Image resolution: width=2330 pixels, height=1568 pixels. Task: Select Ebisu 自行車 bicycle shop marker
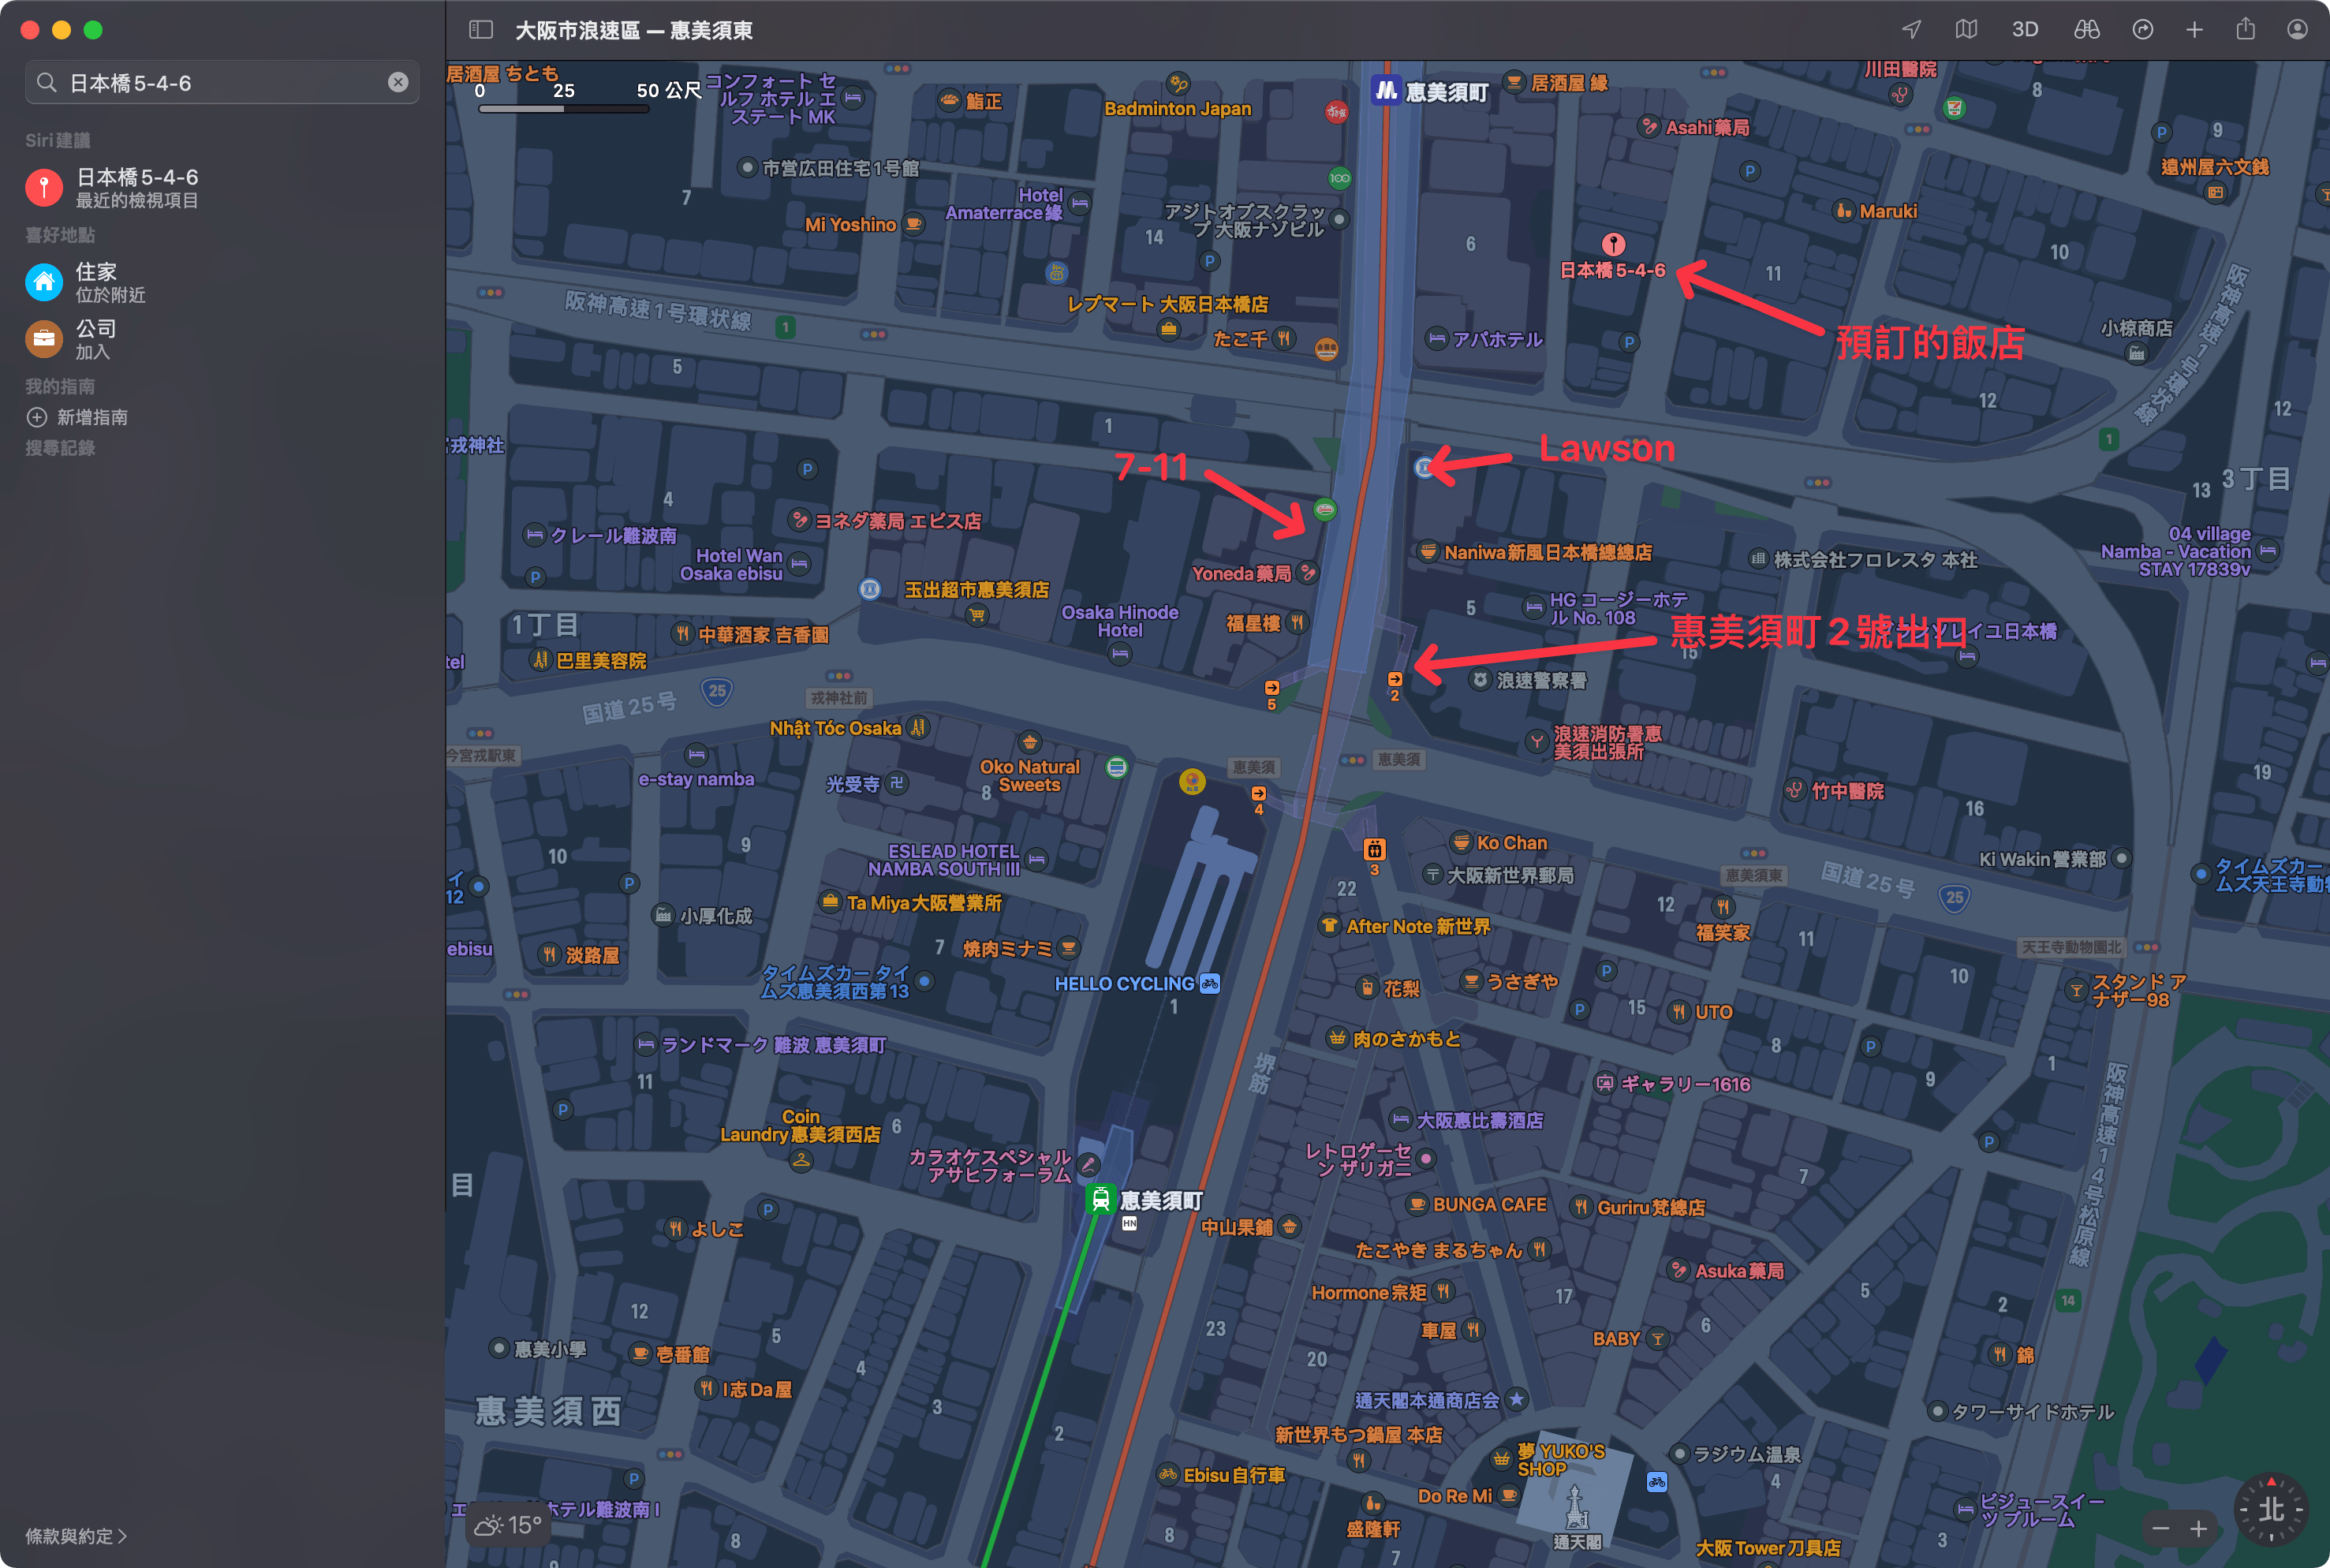(1168, 1474)
